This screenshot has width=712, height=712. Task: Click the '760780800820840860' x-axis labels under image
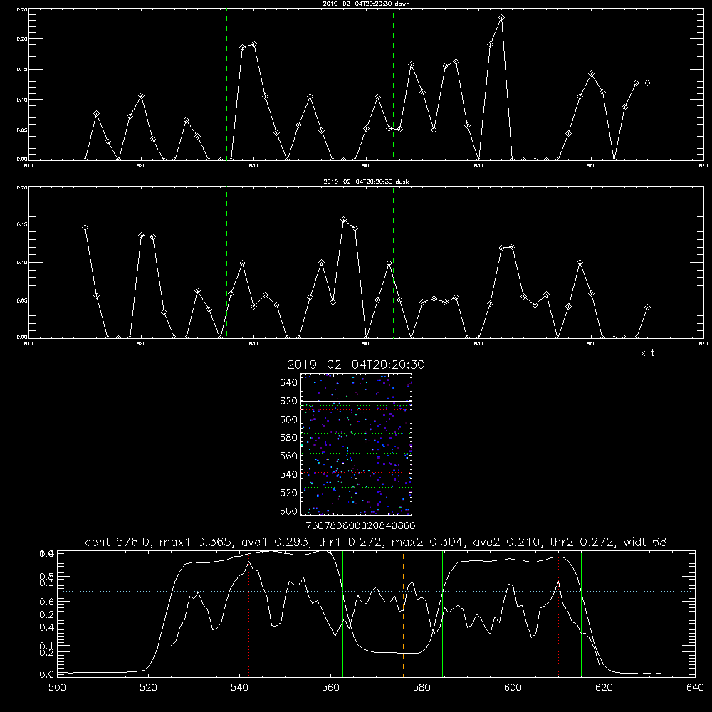[361, 526]
